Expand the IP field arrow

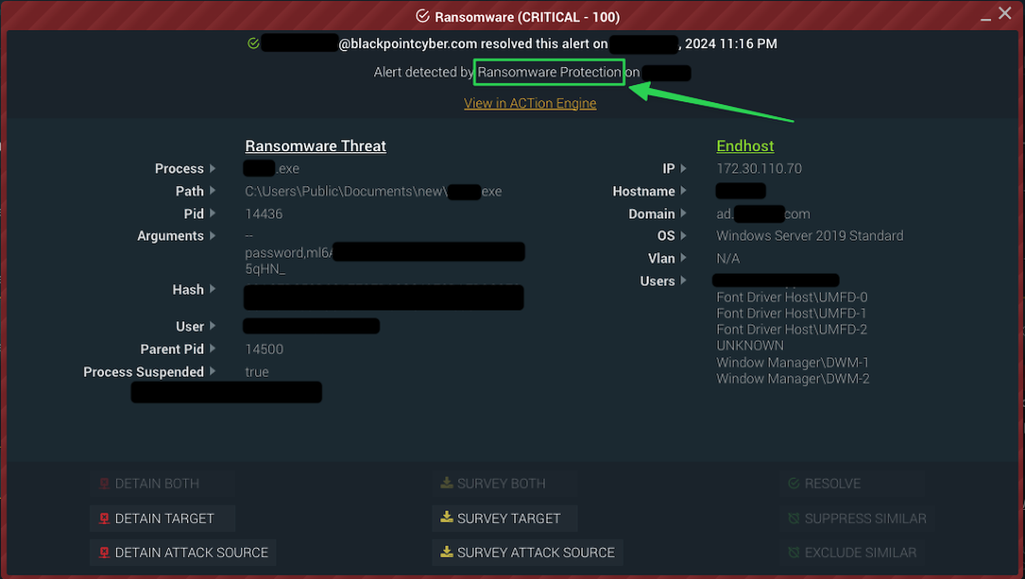pyautogui.click(x=684, y=168)
